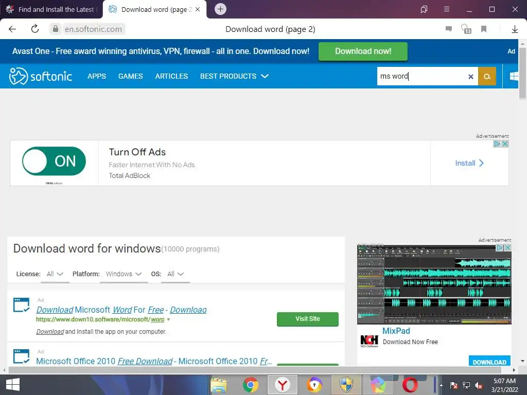Open a new tab with the plus button
The height and width of the screenshot is (395, 527).
[220, 9]
